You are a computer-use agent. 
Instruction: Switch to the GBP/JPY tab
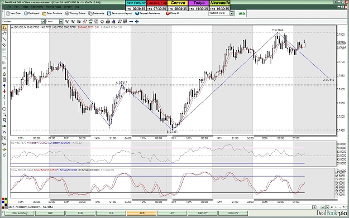click(203, 213)
